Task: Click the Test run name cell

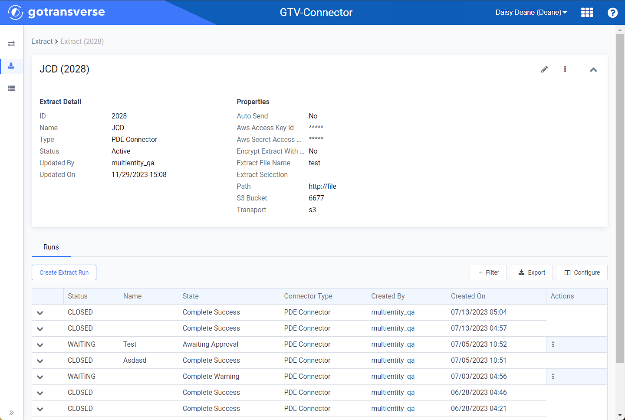Action: pos(130,344)
